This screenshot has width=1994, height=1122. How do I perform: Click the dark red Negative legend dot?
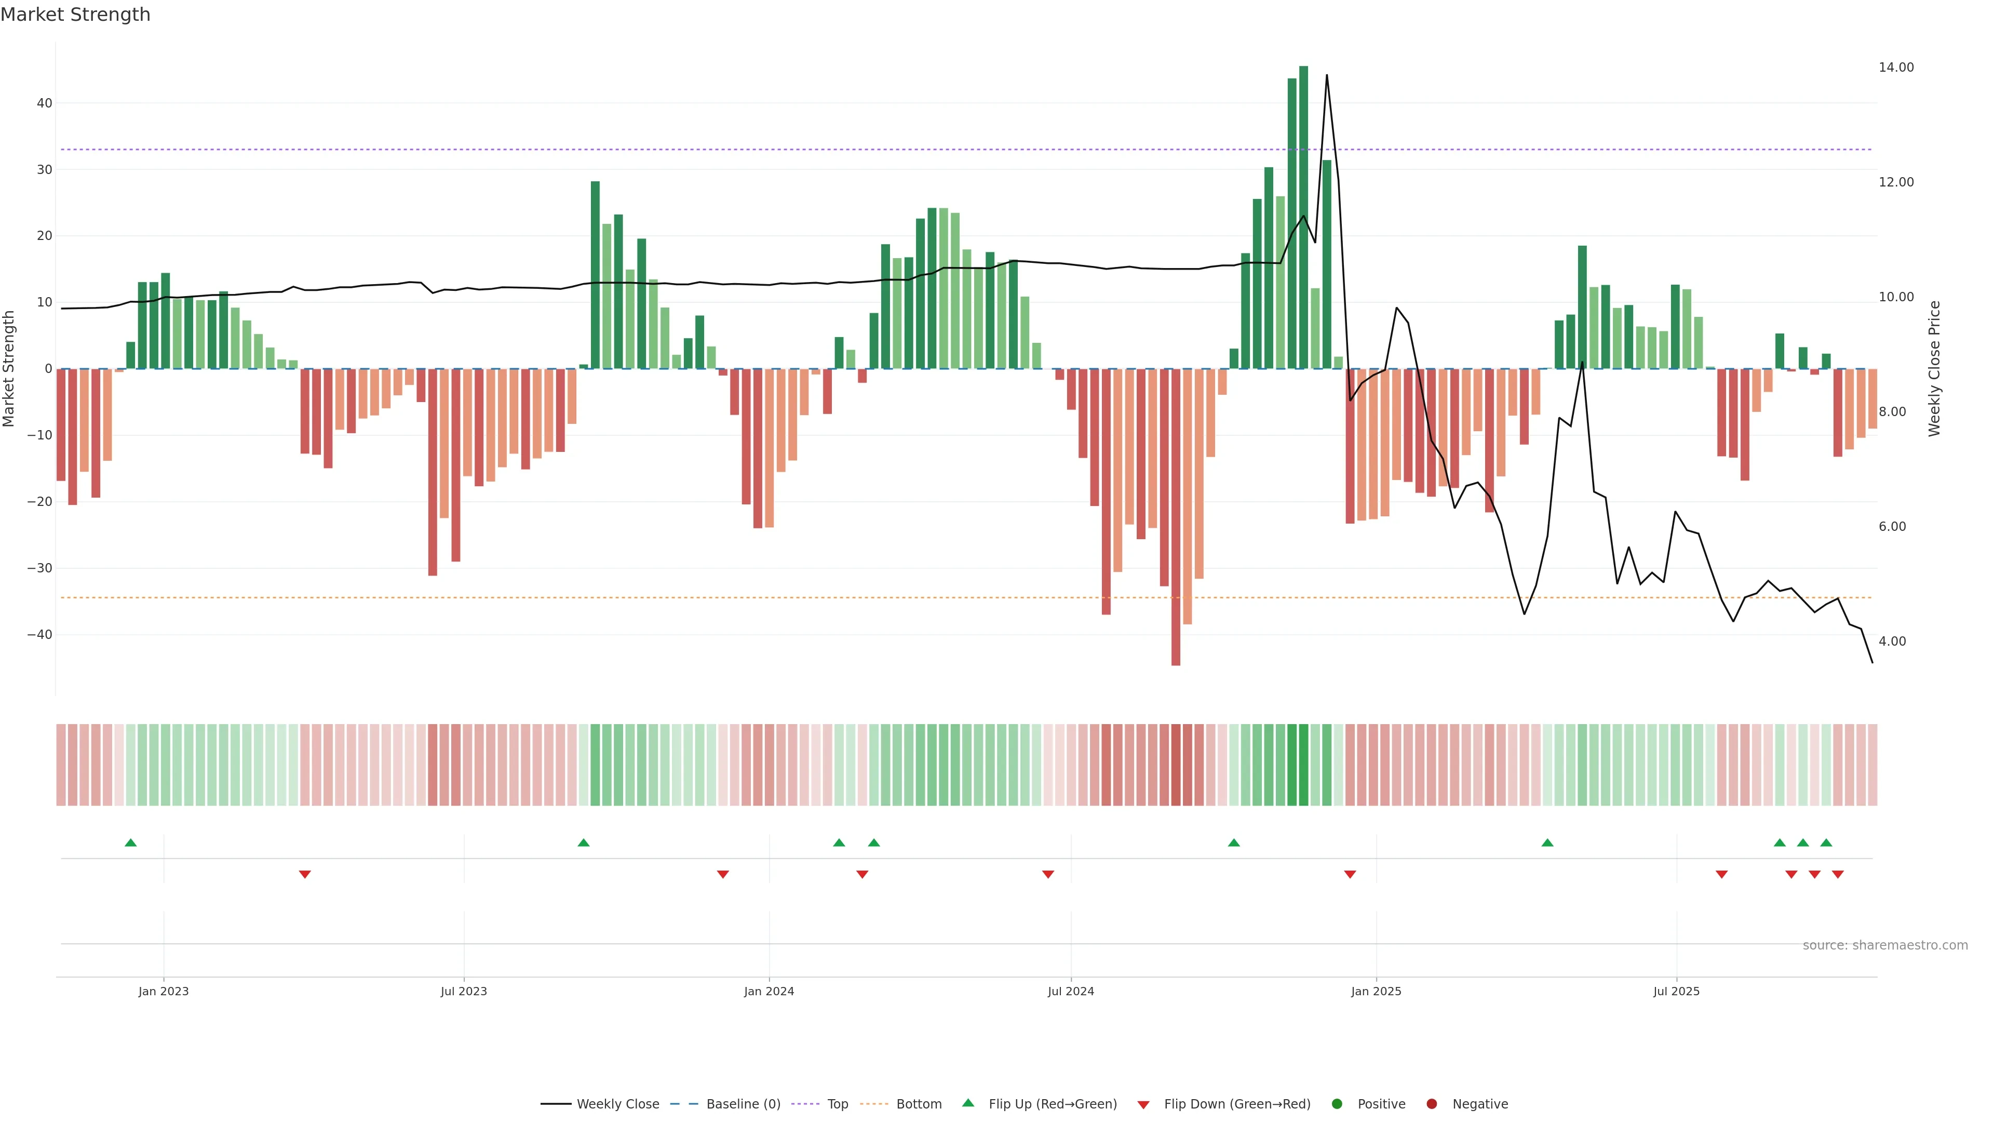[1431, 1103]
